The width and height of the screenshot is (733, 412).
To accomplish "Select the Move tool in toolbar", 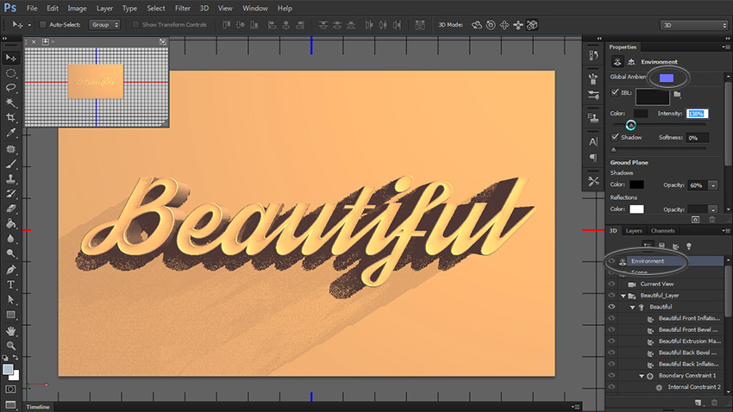I will point(11,57).
